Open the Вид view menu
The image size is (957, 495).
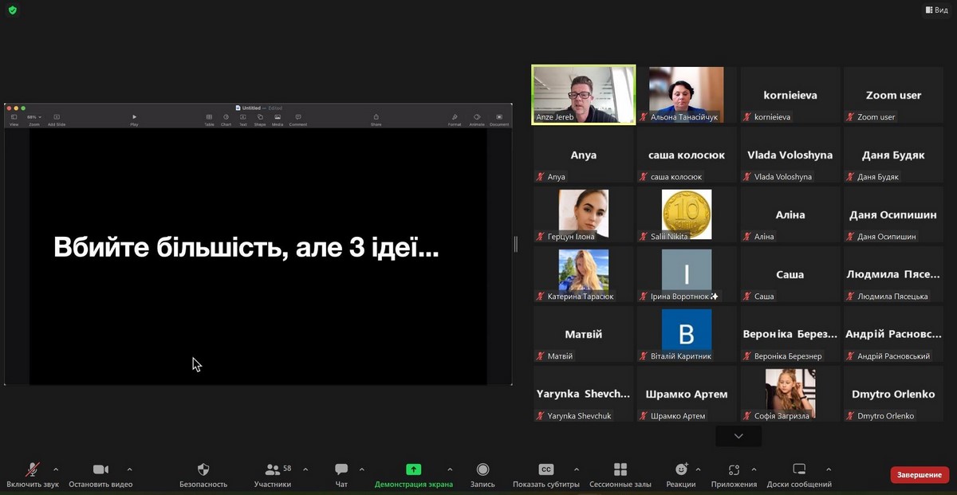click(936, 10)
